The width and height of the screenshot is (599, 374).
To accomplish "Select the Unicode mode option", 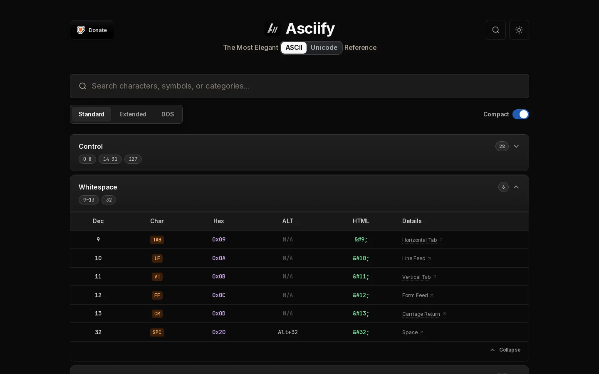I will (x=324, y=48).
